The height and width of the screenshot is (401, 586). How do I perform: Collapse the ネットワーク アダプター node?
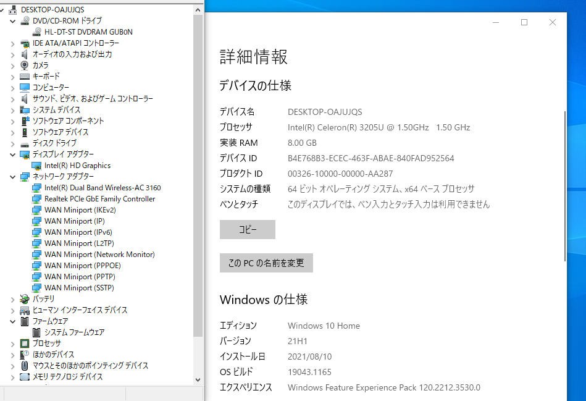[13, 177]
